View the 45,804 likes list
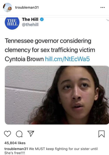This screenshot has height=155, width=109. [15, 143]
